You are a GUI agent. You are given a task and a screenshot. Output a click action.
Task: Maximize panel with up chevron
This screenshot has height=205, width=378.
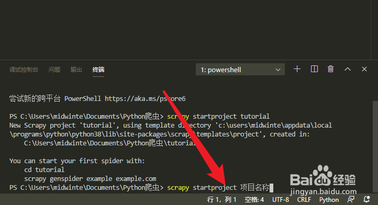point(348,69)
